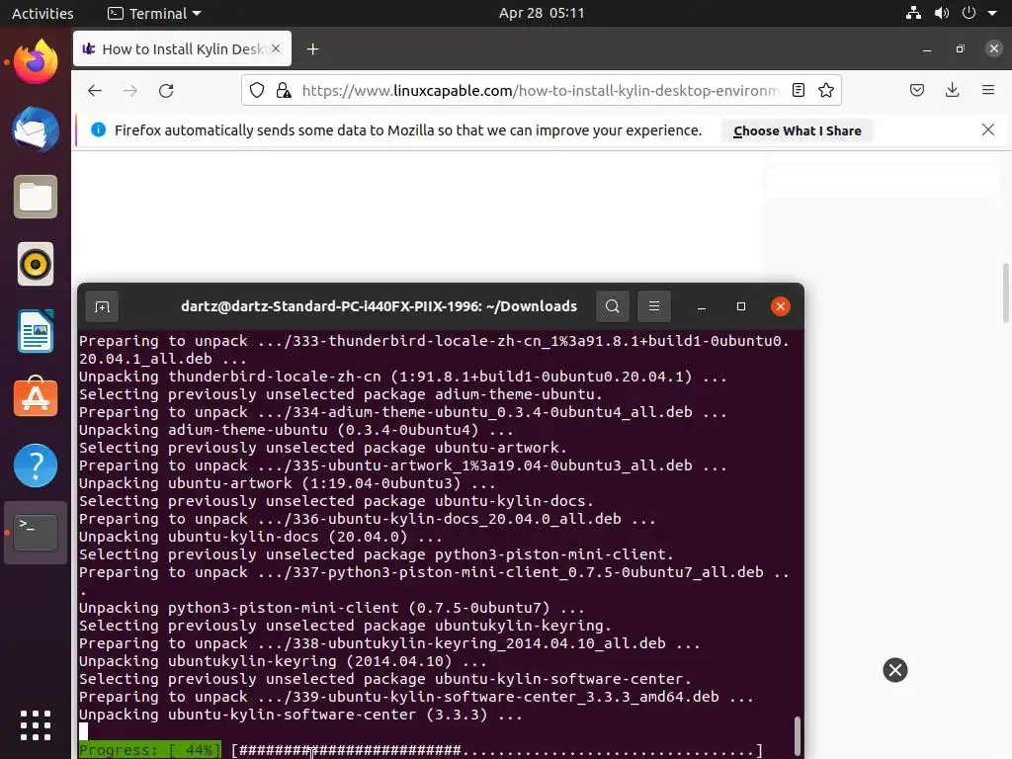Save page to Pocket
Viewport: 1012px width, 759px height.
917,90
